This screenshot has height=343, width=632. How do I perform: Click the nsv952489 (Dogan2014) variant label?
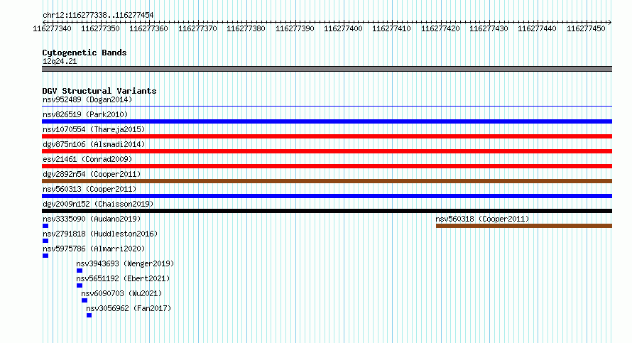point(87,99)
